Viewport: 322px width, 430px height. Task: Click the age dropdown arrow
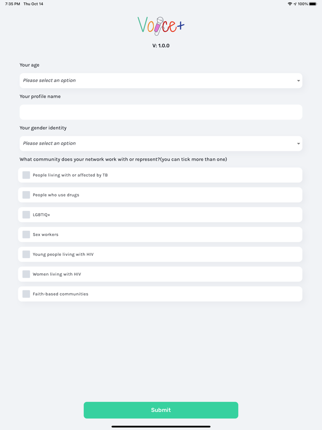click(299, 81)
